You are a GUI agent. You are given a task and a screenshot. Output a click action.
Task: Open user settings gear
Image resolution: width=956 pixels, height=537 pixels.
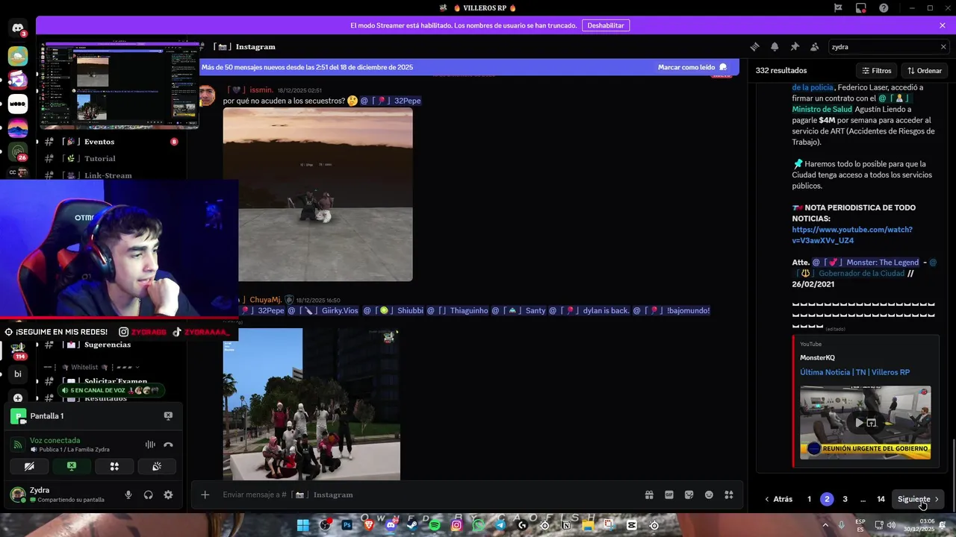(x=168, y=494)
